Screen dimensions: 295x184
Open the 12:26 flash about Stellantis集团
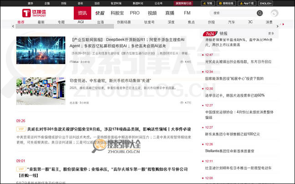tap(230, 151)
